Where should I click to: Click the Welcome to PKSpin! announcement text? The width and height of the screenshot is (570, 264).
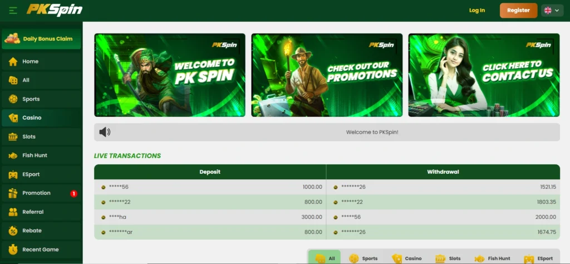(x=372, y=133)
